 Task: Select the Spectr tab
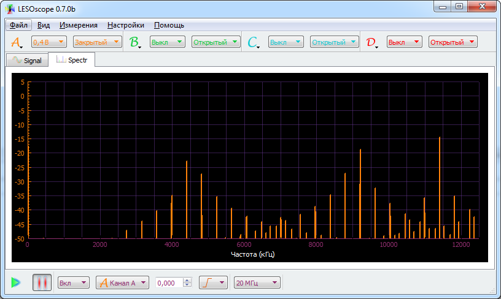(72, 59)
